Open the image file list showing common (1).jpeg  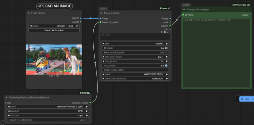click(54, 26)
